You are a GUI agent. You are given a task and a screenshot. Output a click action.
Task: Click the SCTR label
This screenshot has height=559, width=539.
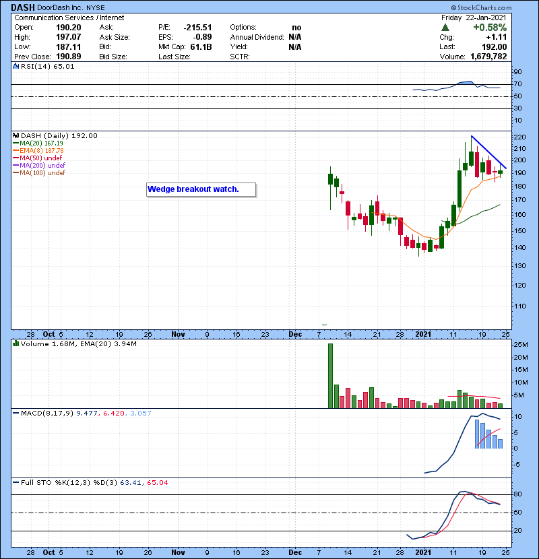pos(240,57)
